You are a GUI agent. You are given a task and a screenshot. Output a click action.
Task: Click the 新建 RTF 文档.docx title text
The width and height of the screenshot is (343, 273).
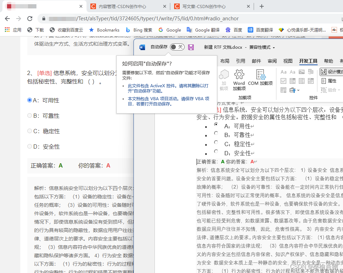pyautogui.click(x=223, y=47)
